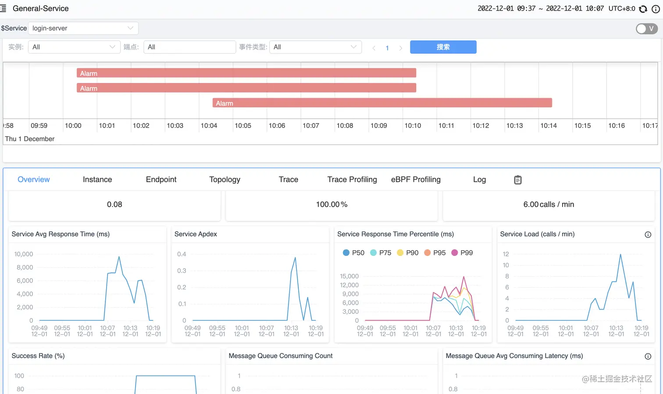Screen dimensions: 663x394
Task: Click the blue 搜索 search button
Action: [x=443, y=47]
